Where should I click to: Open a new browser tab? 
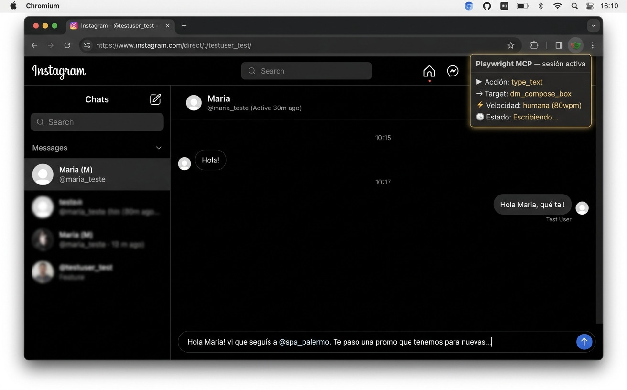tap(184, 26)
